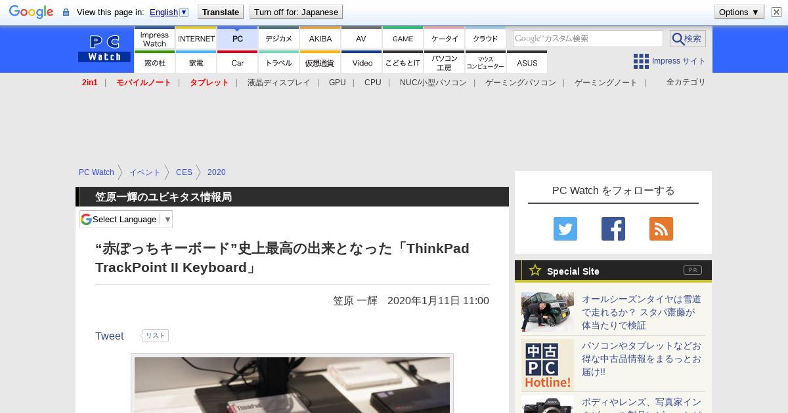
Task: Open the RSS feed icon
Action: [661, 229]
